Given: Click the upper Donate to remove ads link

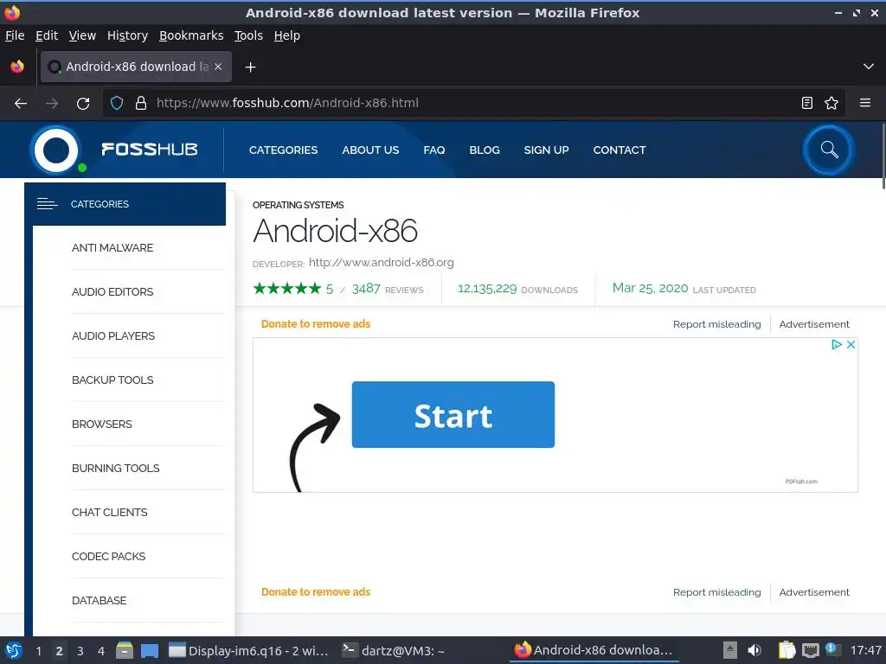Looking at the screenshot, I should (x=316, y=323).
